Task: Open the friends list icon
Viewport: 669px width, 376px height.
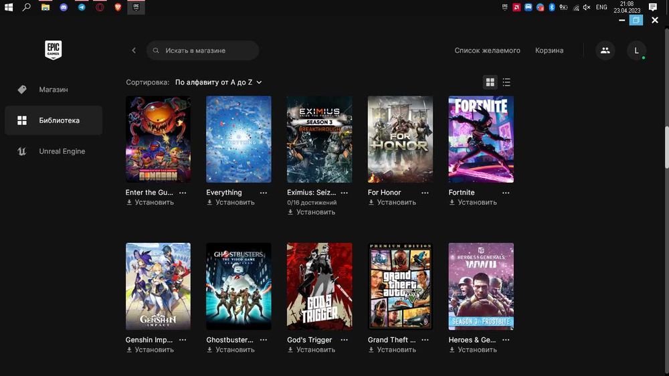Action: (x=605, y=50)
